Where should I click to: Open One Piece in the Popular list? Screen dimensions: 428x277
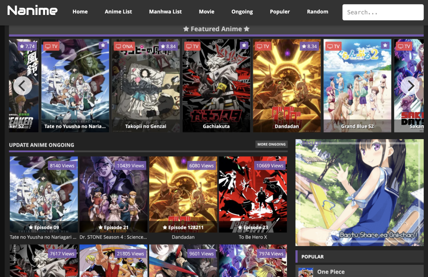(x=331, y=272)
